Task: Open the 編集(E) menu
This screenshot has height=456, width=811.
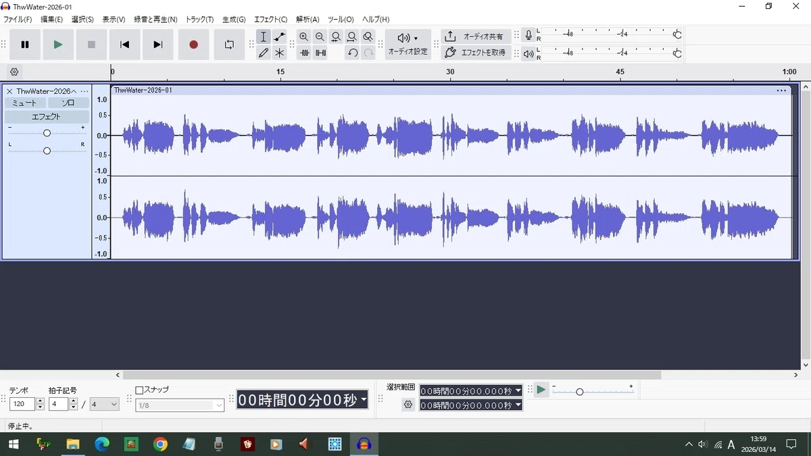Action: pyautogui.click(x=51, y=20)
